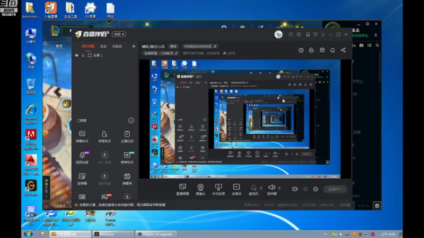Toggle the mode switch beside 直播伴侣 logo
Screen dimensions: 424x238
coord(119,34)
